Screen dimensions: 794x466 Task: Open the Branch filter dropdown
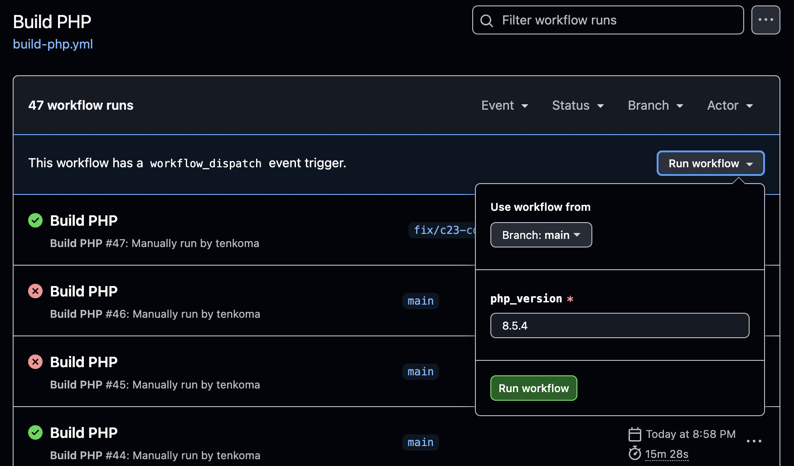coord(655,106)
